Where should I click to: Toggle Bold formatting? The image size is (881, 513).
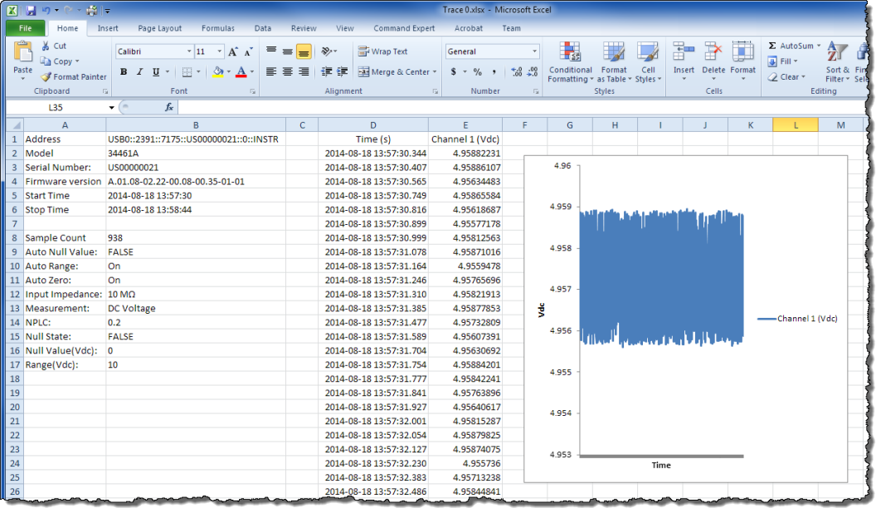tap(124, 71)
